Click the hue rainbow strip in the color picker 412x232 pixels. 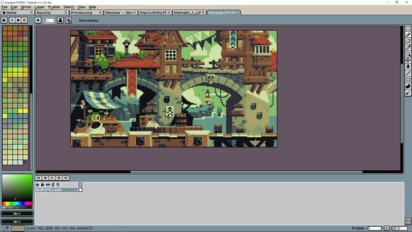[17, 204]
